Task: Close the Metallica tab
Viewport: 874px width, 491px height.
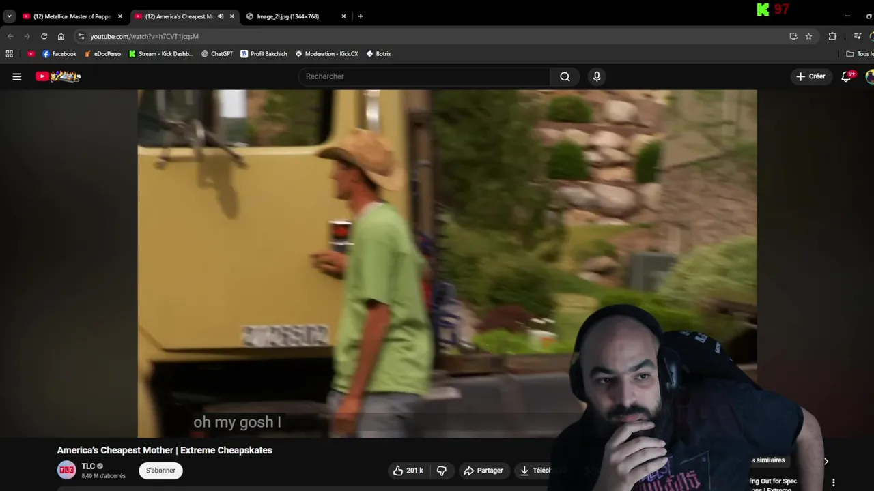Action: (120, 16)
